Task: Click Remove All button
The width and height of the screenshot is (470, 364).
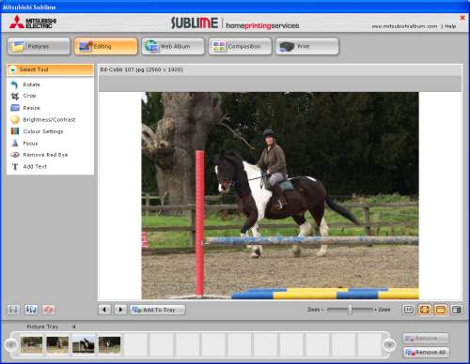Action: click(x=426, y=352)
